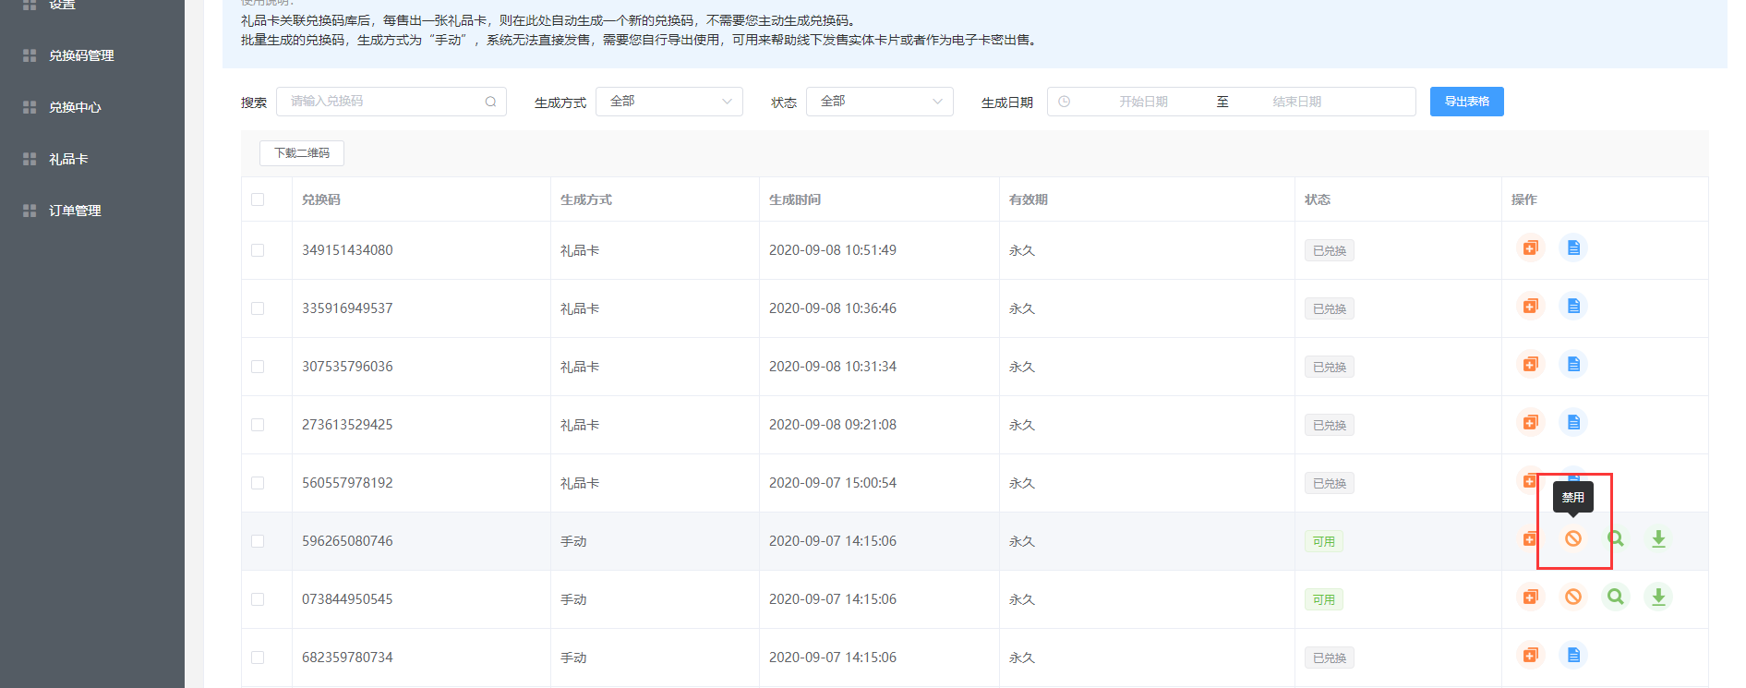Click orange copy icon in row 273613529425
This screenshot has height=688, width=1746.
coord(1530,422)
